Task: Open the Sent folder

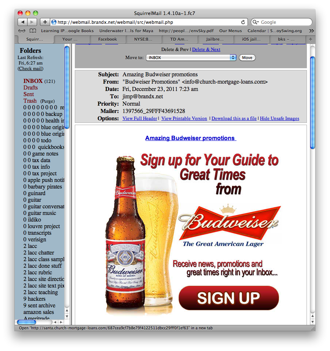Action: click(x=29, y=94)
